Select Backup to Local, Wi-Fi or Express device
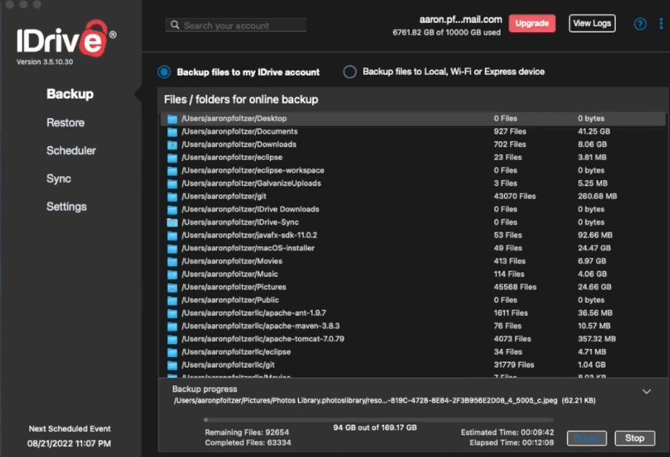This screenshot has width=670, height=457. click(349, 72)
